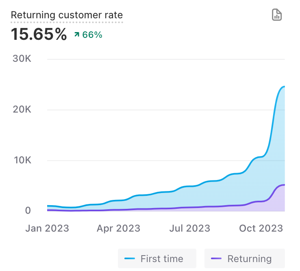Click the 15.65% rate value
This screenshot has height=271, width=300.
[x=39, y=35]
